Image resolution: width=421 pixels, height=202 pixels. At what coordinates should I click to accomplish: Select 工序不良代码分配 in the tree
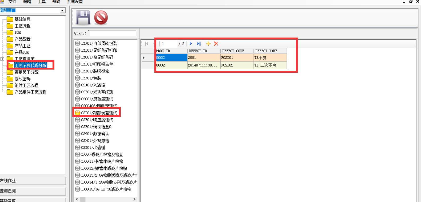coord(31,65)
